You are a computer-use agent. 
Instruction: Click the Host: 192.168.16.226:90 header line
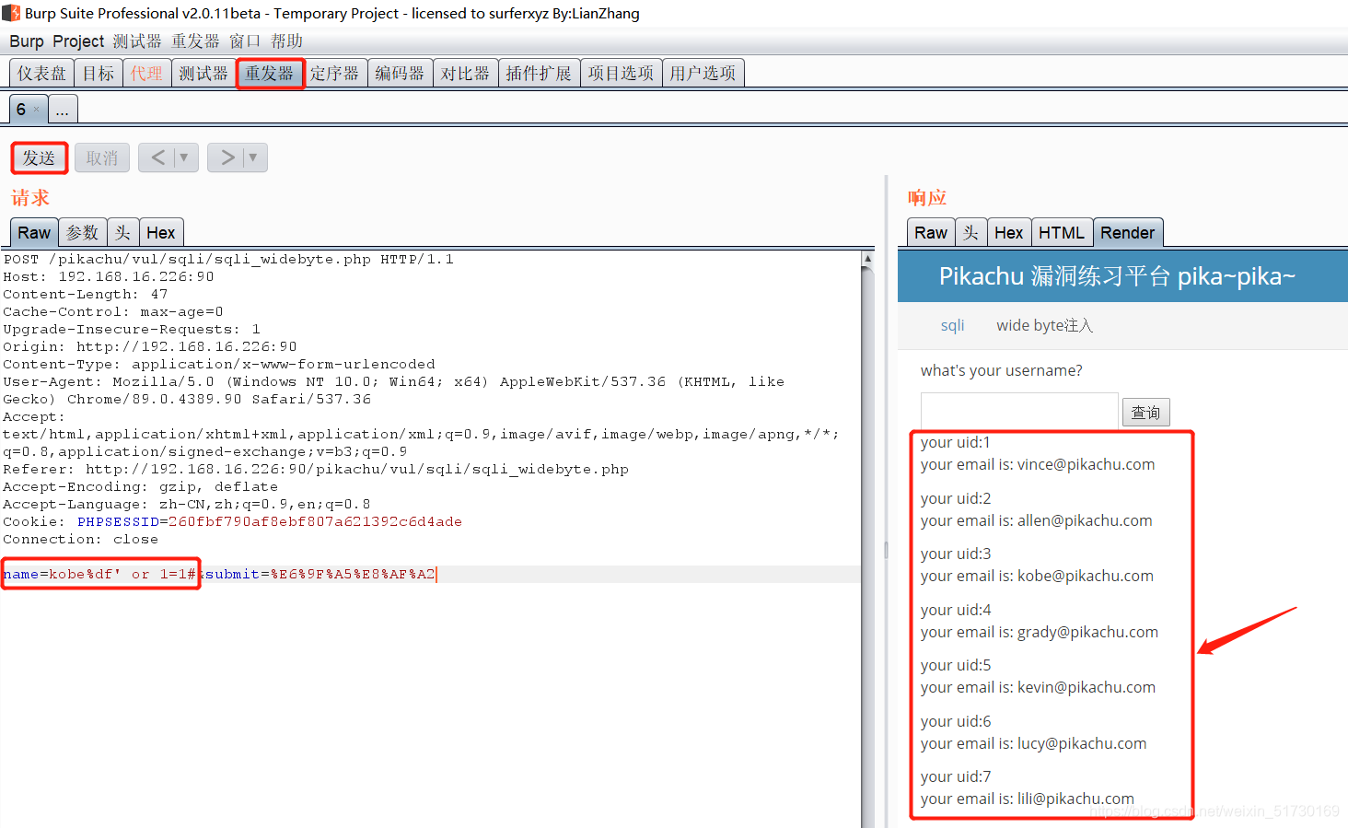click(109, 277)
